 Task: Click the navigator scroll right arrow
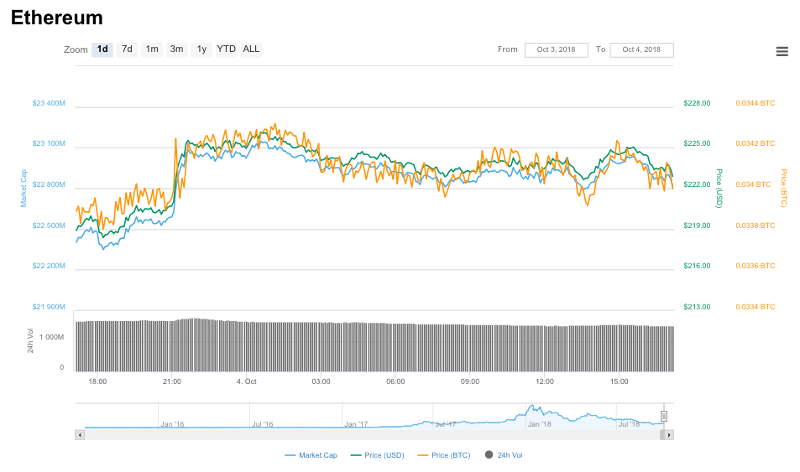point(669,435)
